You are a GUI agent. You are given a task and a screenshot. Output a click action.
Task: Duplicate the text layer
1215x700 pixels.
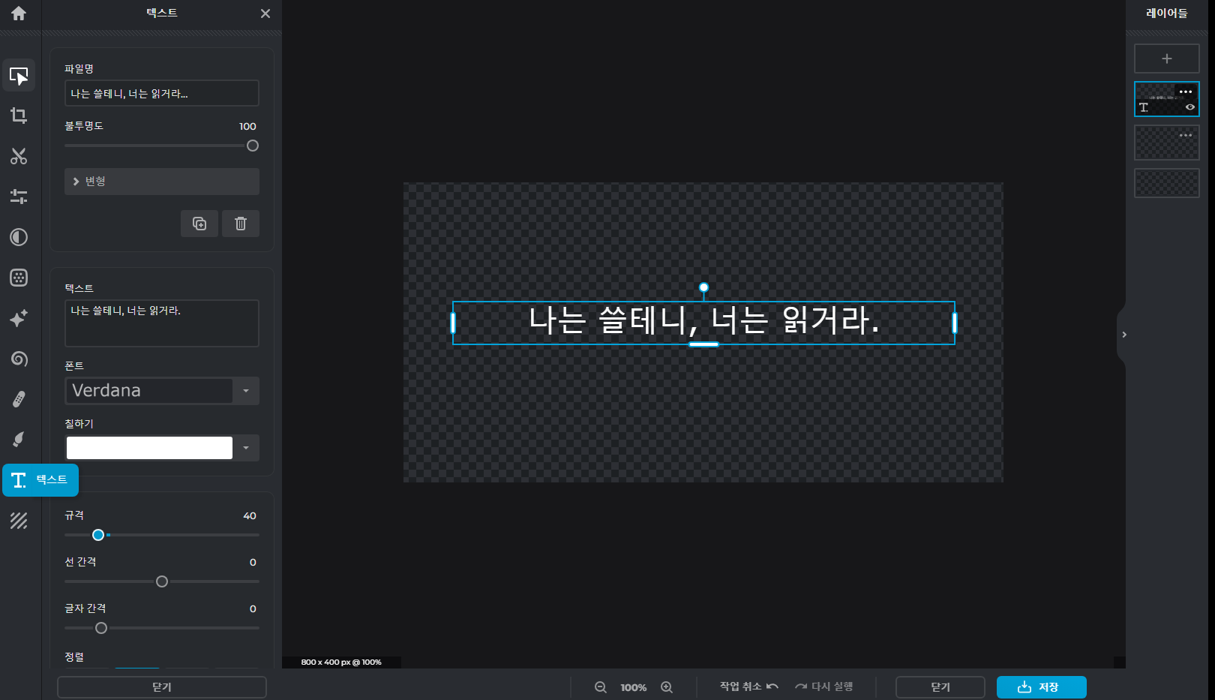pos(199,224)
